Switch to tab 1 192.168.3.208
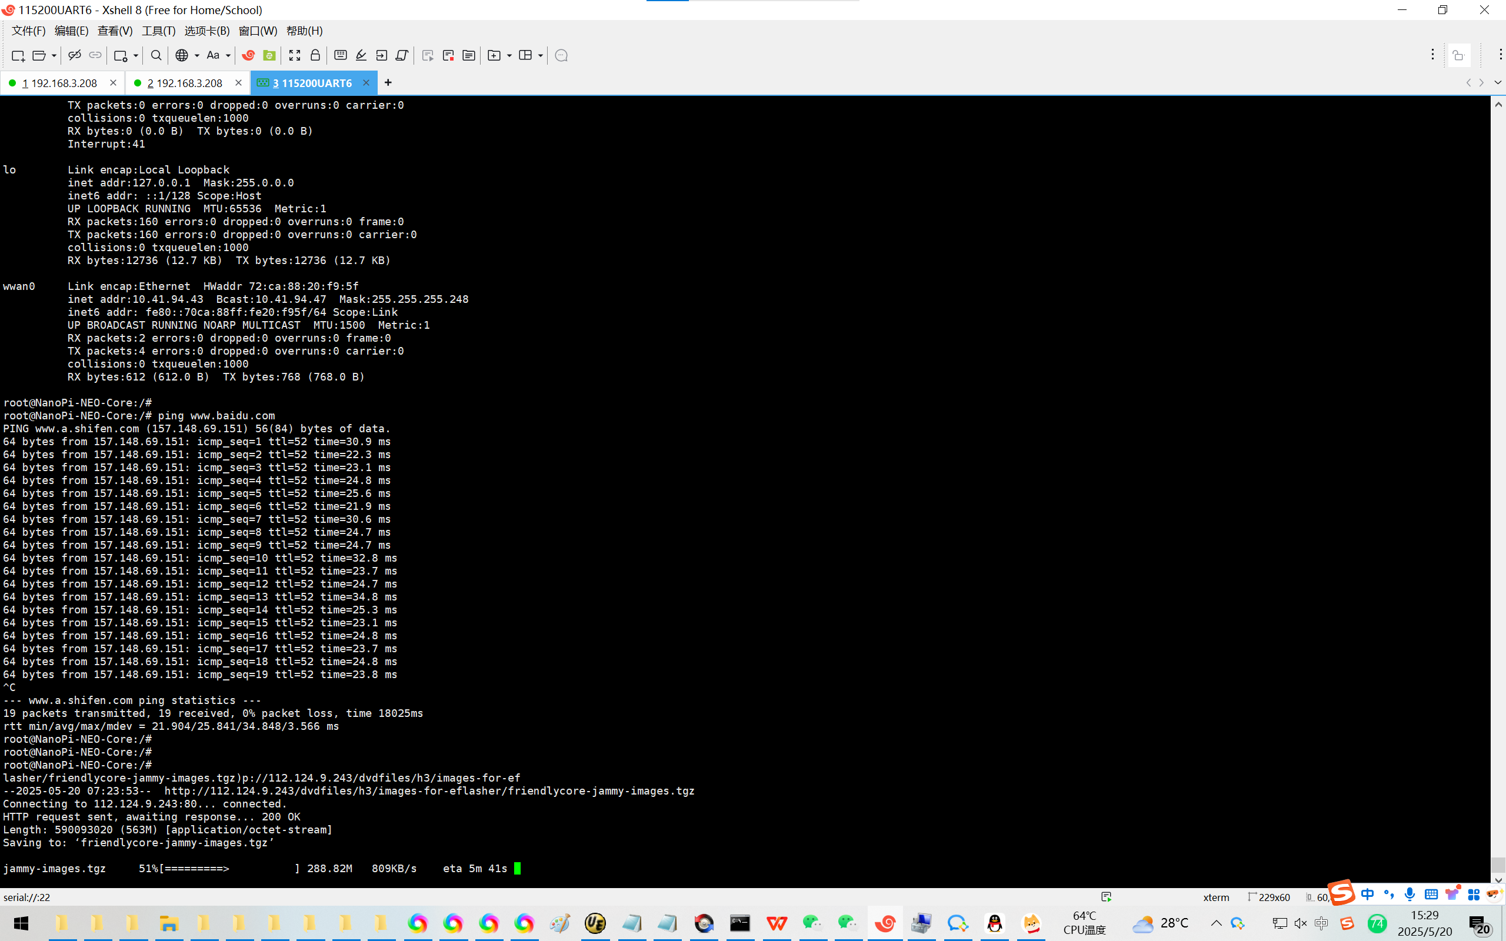1506x941 pixels. pos(60,83)
